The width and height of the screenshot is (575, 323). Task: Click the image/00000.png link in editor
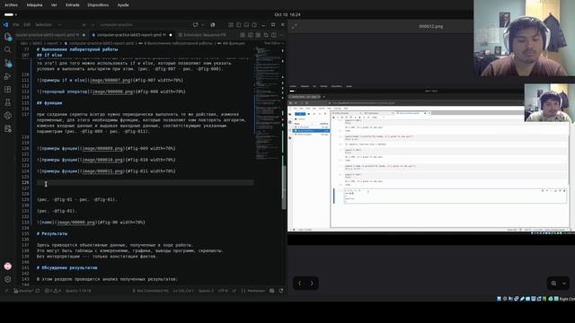coord(75,223)
